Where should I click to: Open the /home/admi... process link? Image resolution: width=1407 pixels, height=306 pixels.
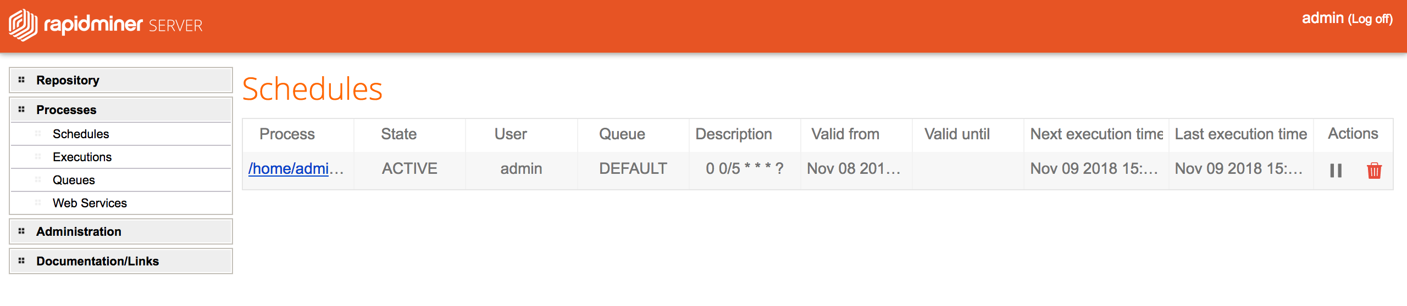(x=296, y=169)
